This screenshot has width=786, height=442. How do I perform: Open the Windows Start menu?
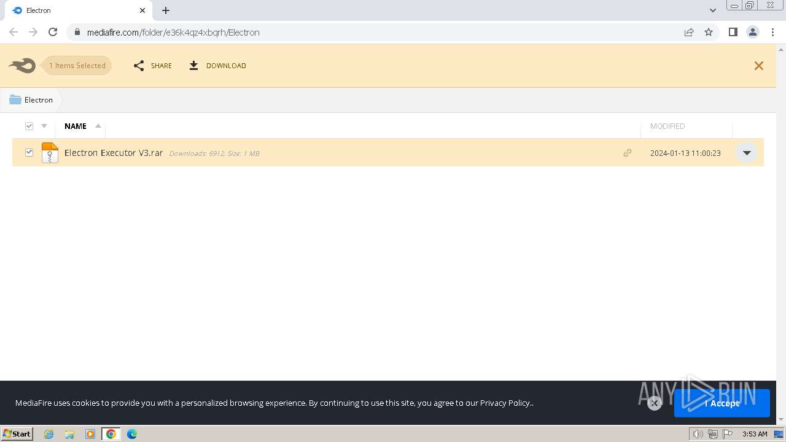[x=17, y=434]
